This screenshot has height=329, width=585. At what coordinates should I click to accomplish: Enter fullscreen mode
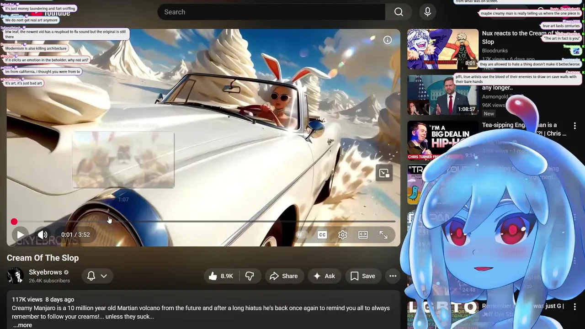coord(383,235)
